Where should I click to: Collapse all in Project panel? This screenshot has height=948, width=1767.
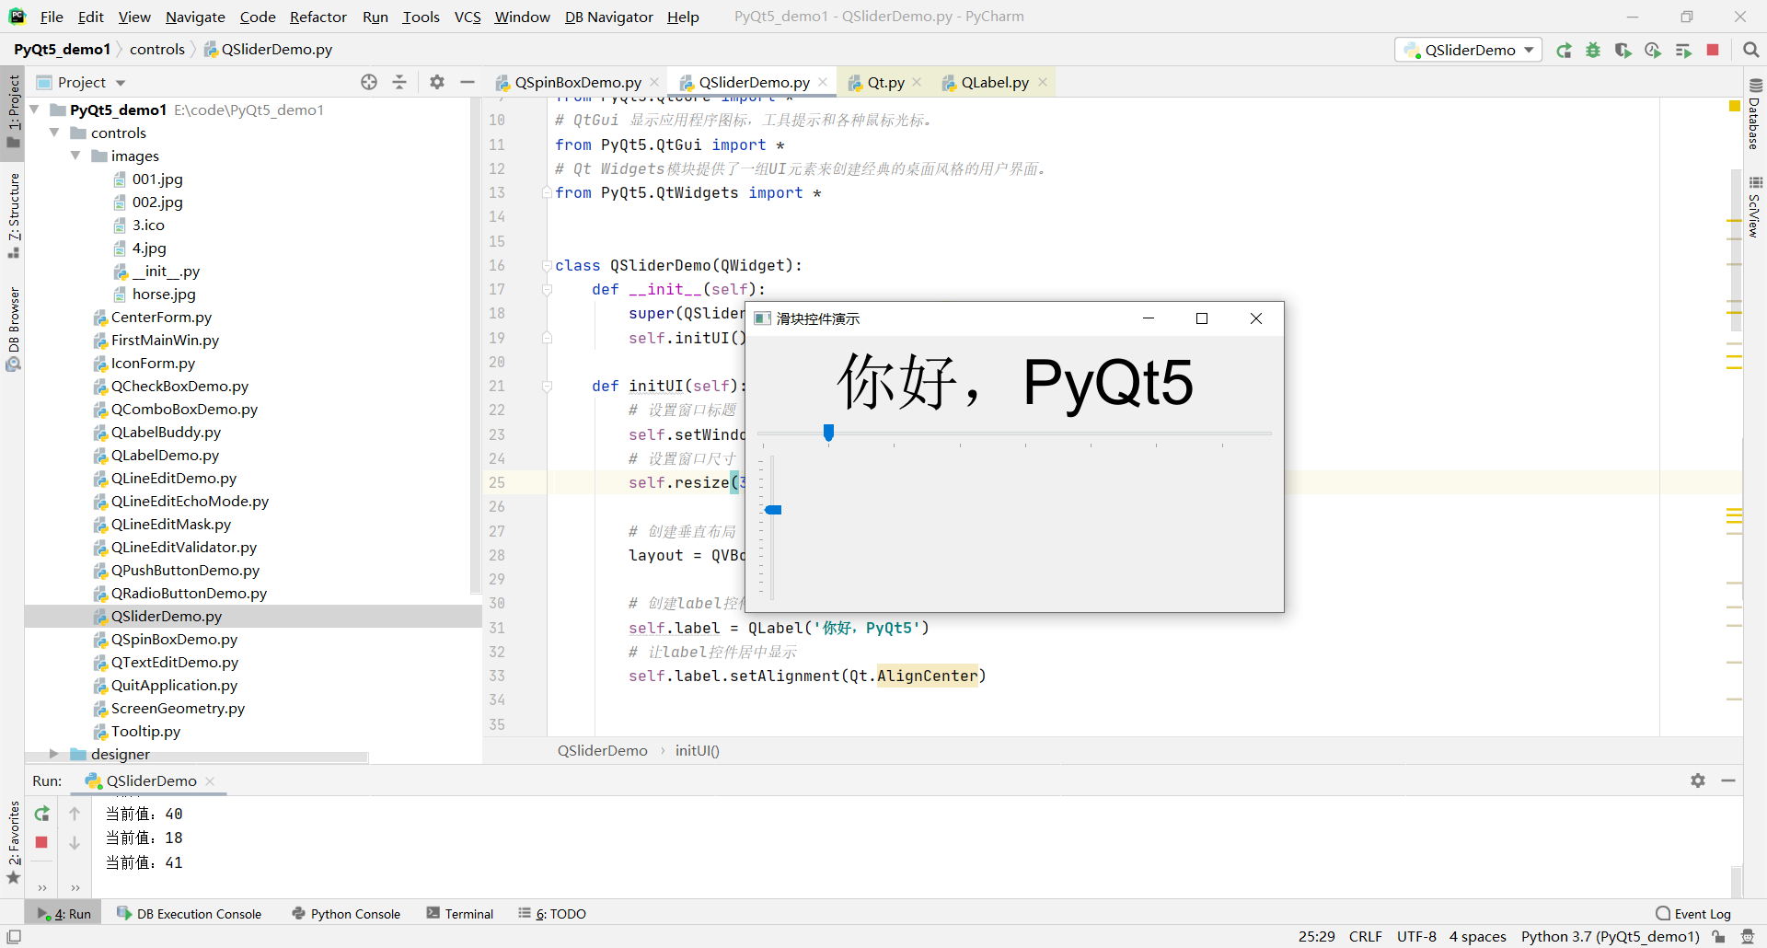(399, 82)
